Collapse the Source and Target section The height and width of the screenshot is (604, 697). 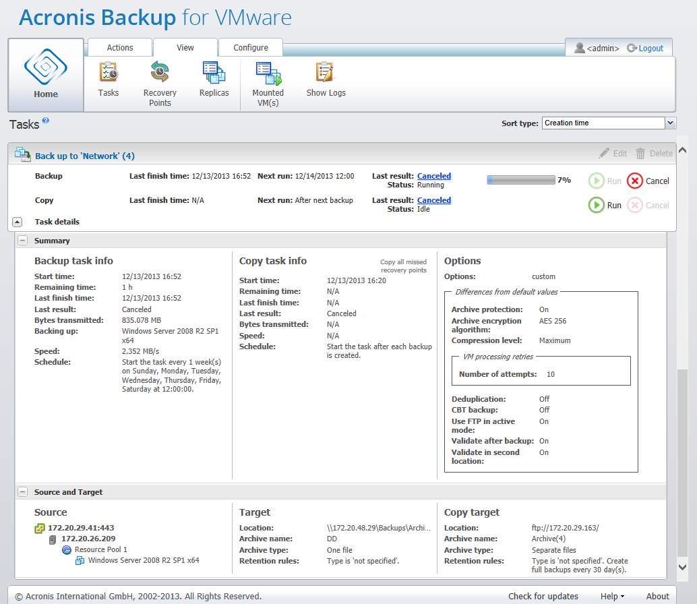pos(22,492)
